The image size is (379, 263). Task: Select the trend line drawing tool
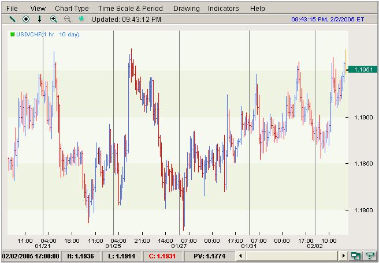click(12, 19)
